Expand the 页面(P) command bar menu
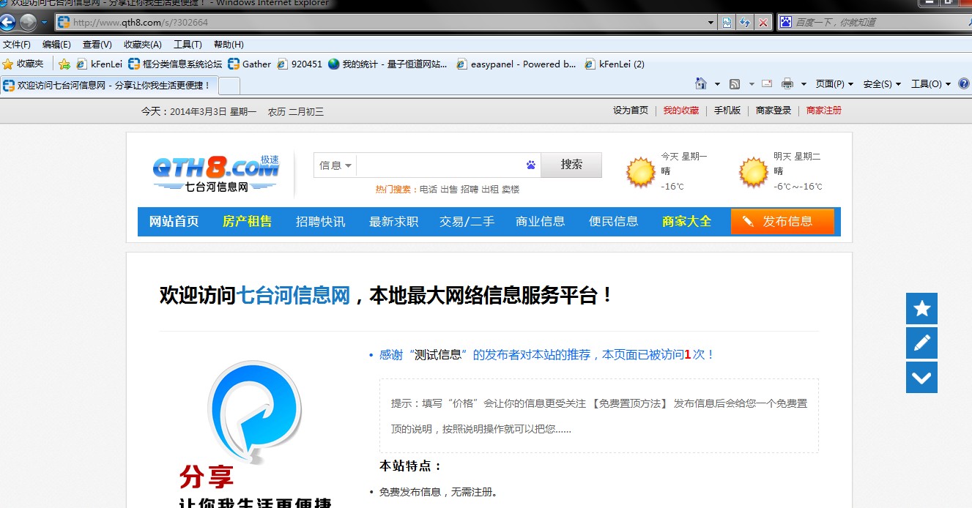The width and height of the screenshot is (972, 508). (834, 84)
